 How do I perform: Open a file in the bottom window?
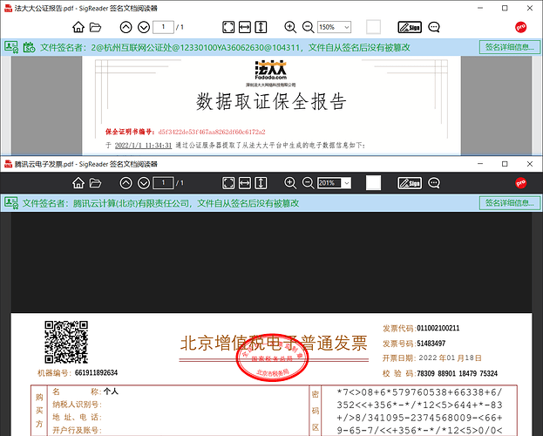coord(95,182)
